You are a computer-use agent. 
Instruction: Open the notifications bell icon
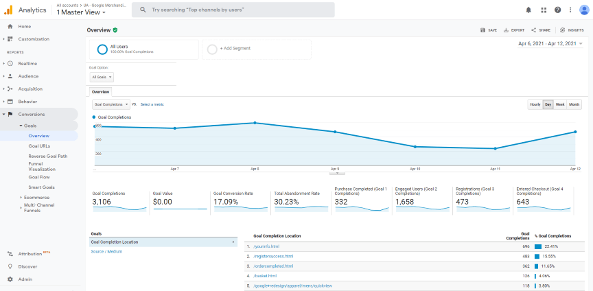528,10
